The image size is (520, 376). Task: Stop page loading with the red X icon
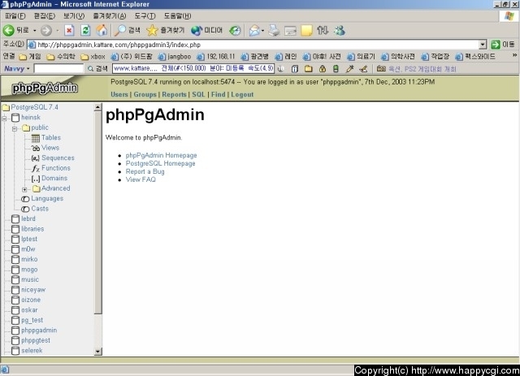[x=69, y=31]
